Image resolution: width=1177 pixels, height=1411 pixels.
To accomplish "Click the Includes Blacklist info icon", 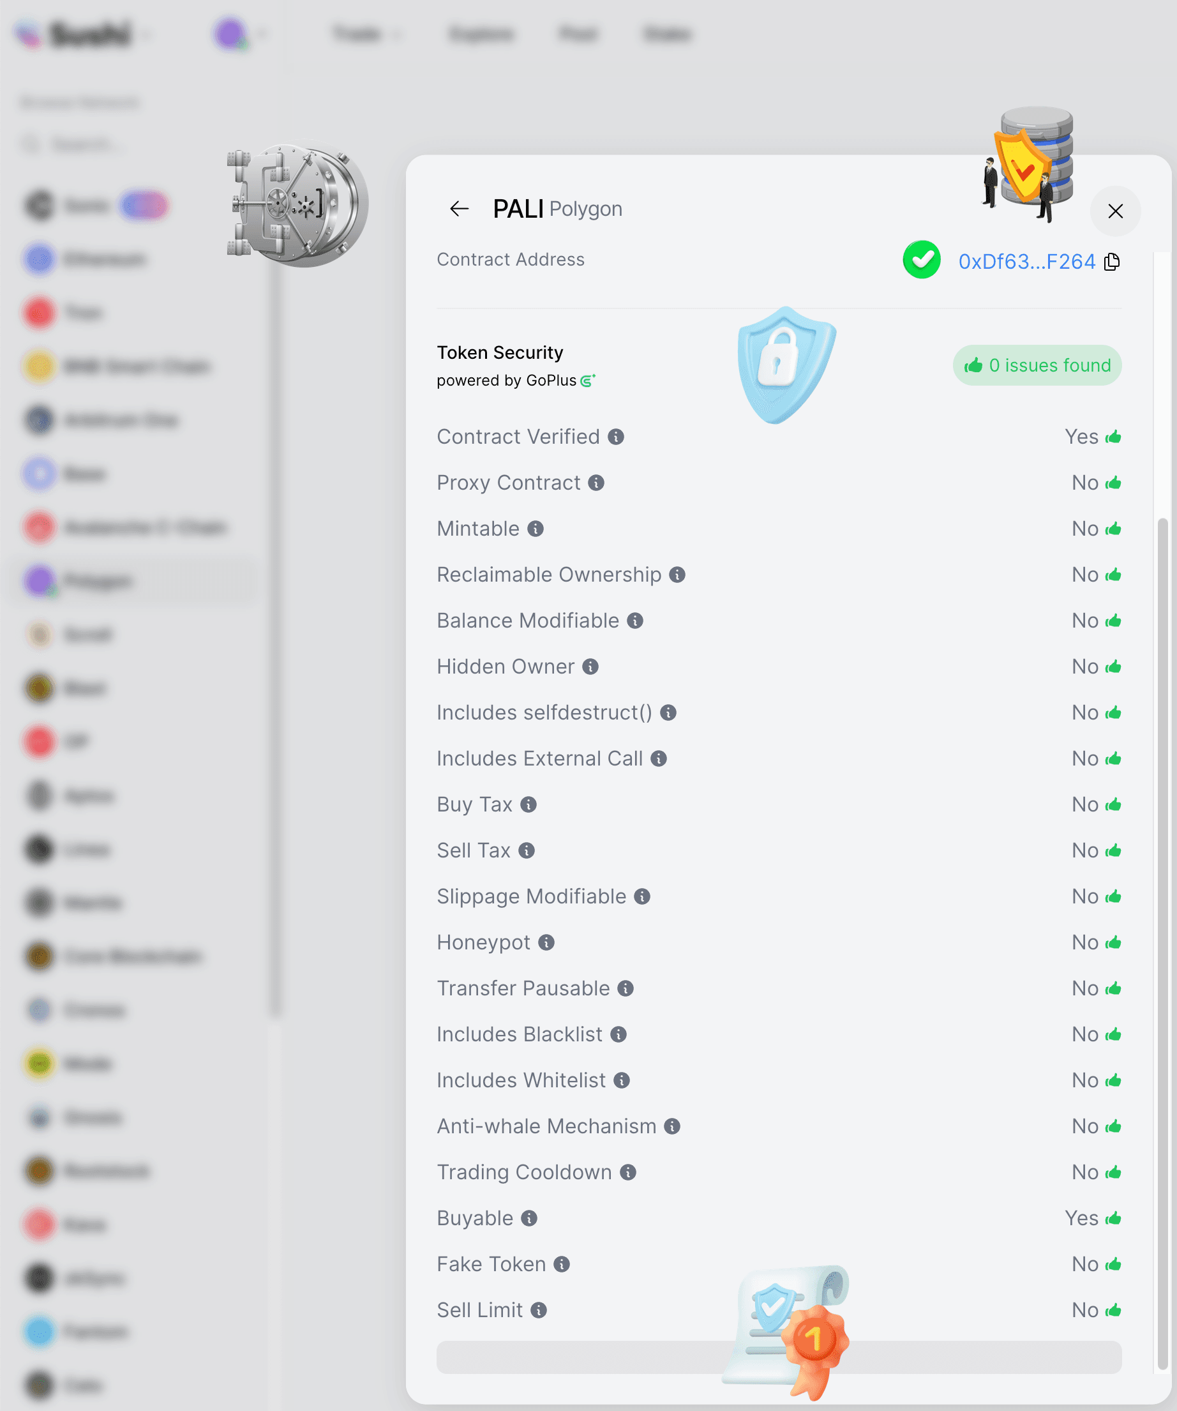I will tap(618, 1035).
